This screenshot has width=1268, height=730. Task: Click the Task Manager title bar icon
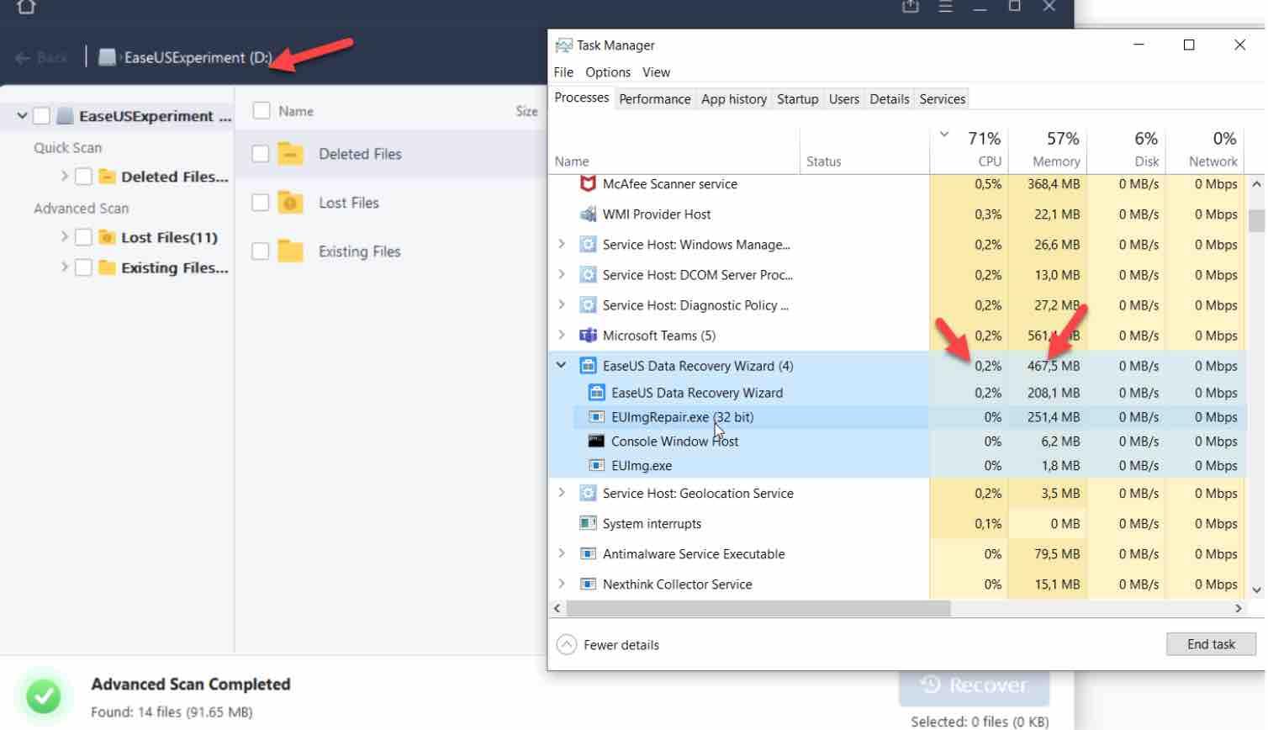563,45
